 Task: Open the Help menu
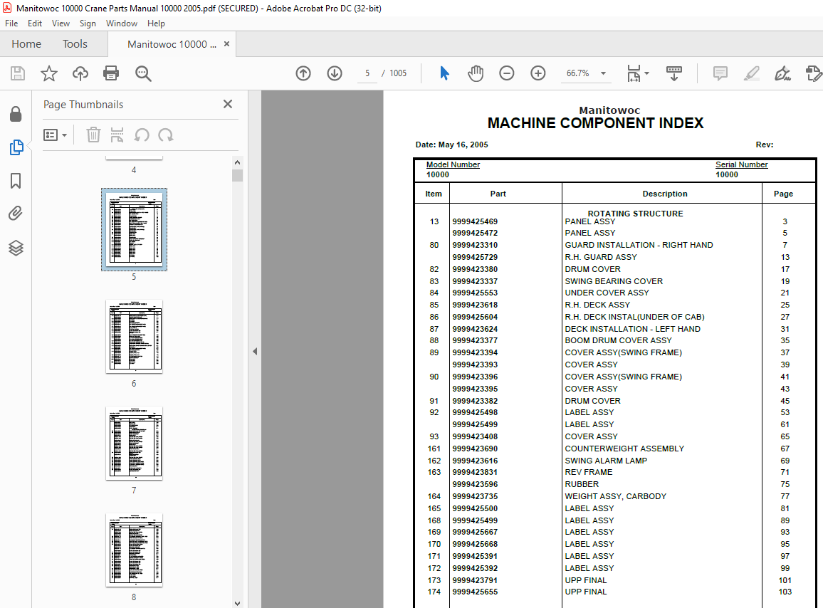[x=156, y=23]
